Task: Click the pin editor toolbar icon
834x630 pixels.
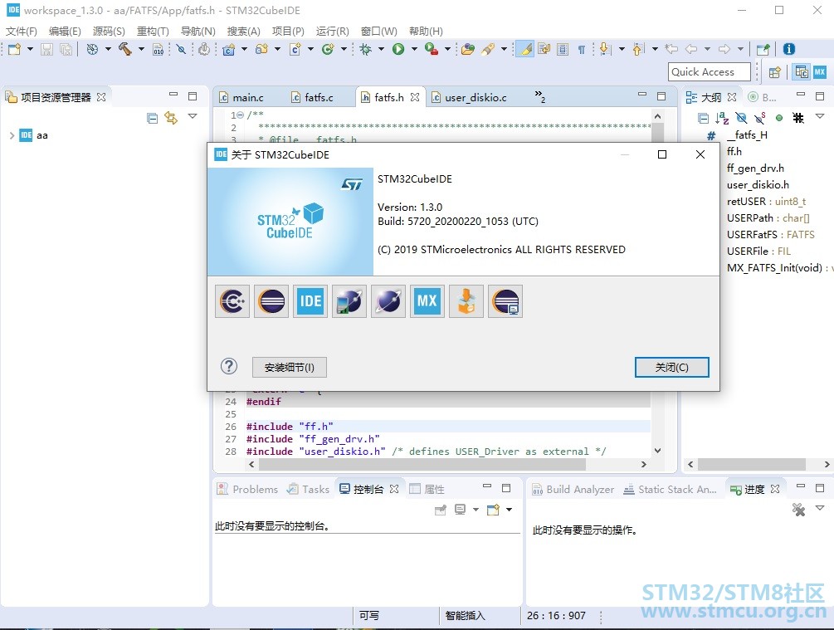Action: click(x=763, y=50)
